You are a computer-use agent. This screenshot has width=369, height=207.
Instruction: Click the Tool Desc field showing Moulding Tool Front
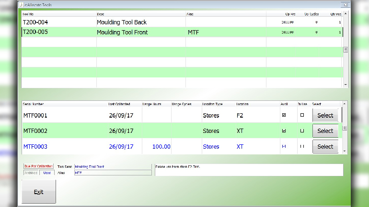pos(113,167)
